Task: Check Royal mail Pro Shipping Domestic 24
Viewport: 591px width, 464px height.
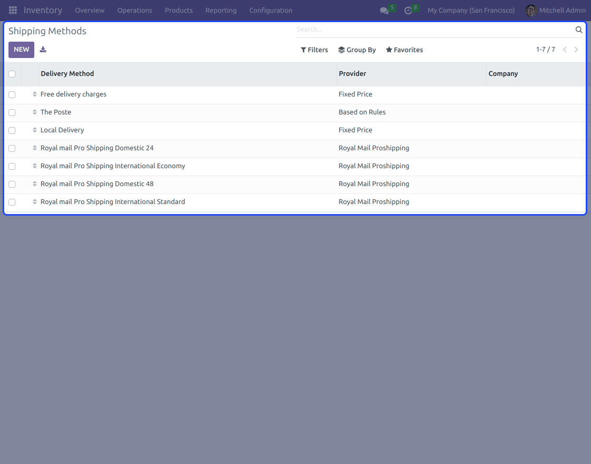Action: click(12, 148)
